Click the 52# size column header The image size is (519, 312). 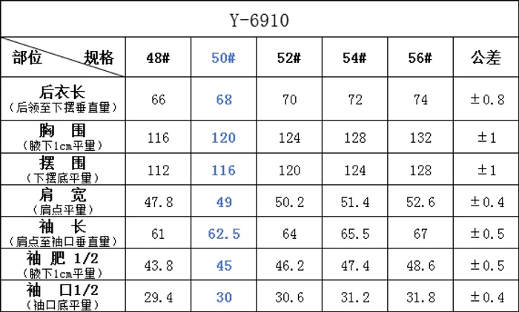pos(289,58)
